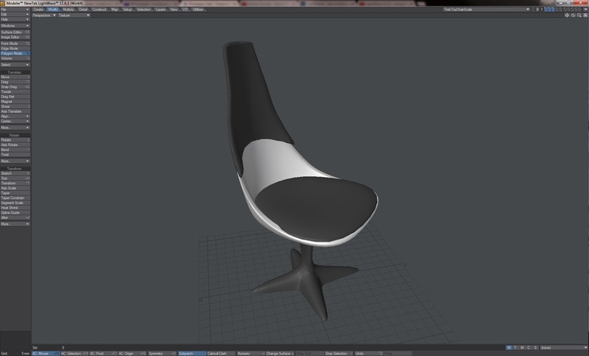Open the (none) vertex map dropdown
Screen dimensions: 589x356
[563, 348]
